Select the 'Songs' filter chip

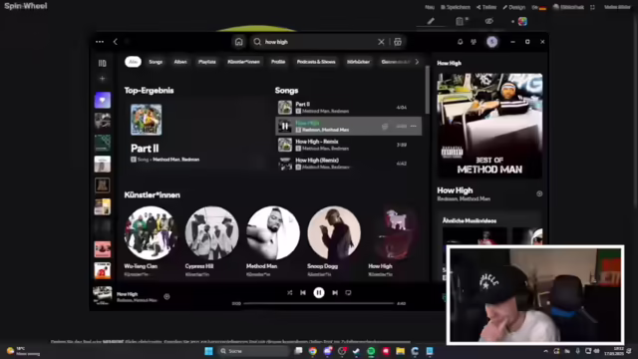[156, 62]
